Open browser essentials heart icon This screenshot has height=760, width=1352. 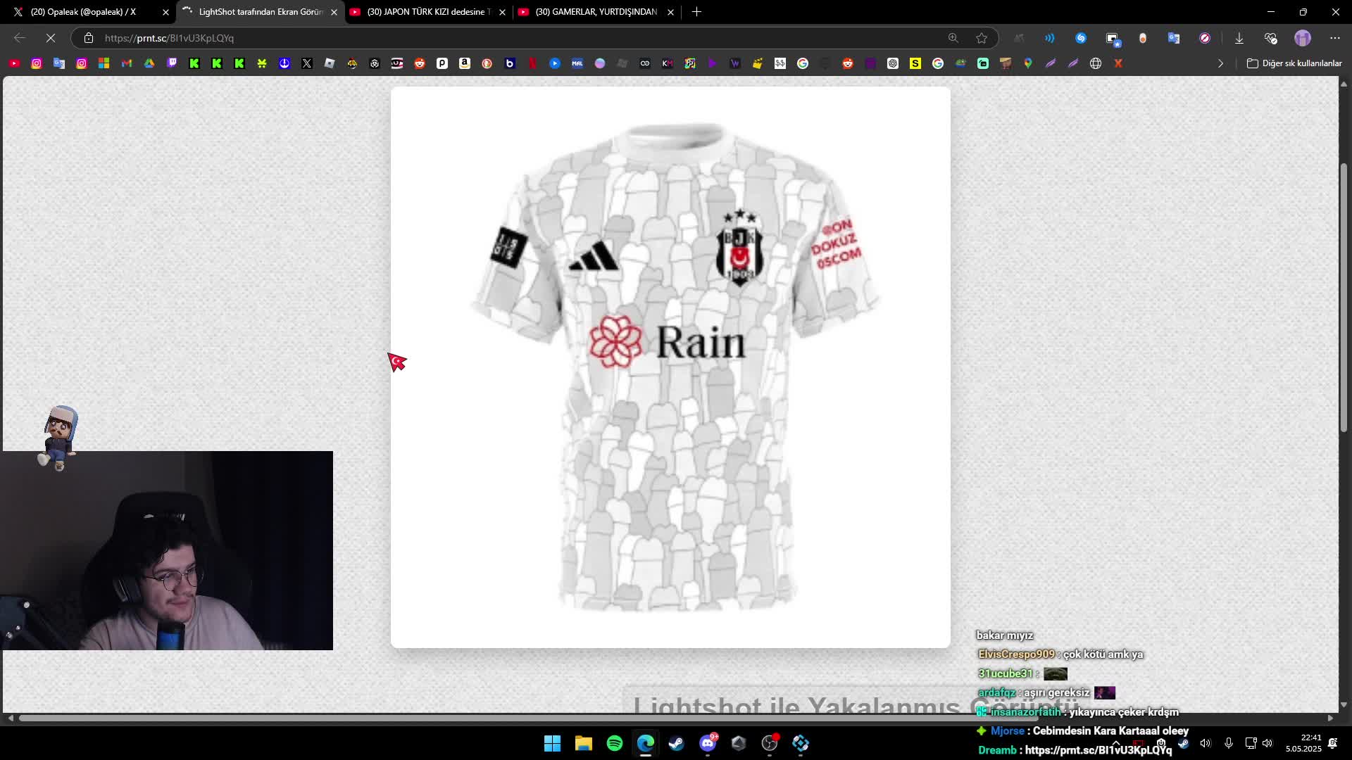click(x=1270, y=38)
